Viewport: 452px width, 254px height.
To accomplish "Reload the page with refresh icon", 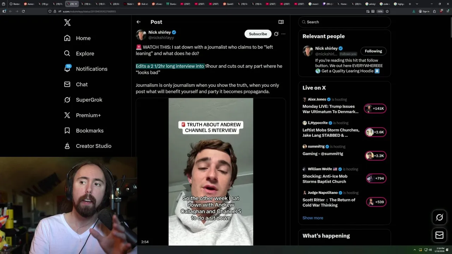I will point(23,11).
